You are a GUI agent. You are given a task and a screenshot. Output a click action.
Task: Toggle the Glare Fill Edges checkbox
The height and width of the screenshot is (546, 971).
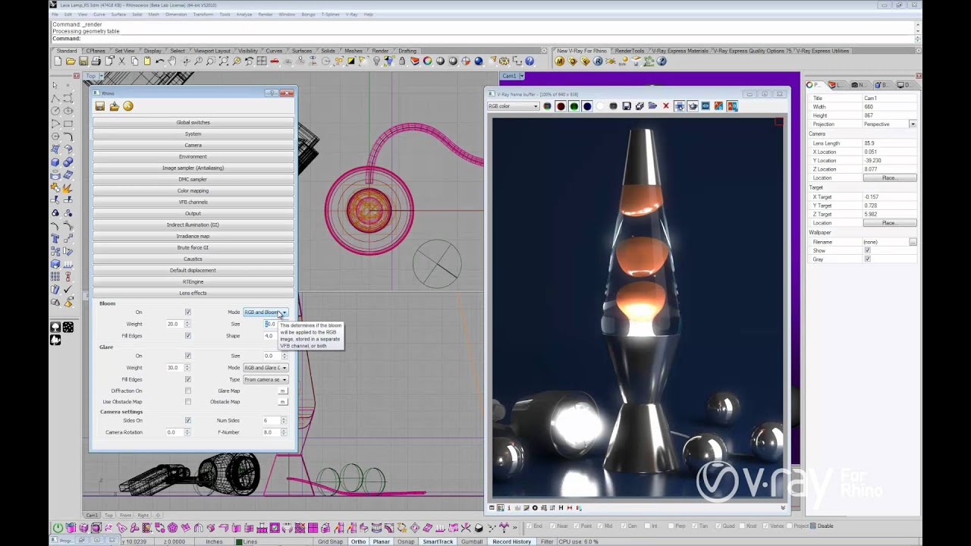pos(188,379)
